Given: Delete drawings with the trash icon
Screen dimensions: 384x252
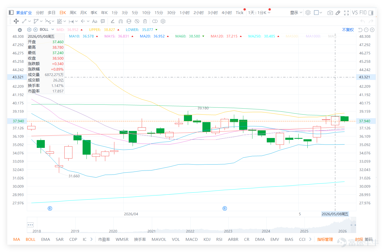Looking at the screenshot, I should coord(145,21).
